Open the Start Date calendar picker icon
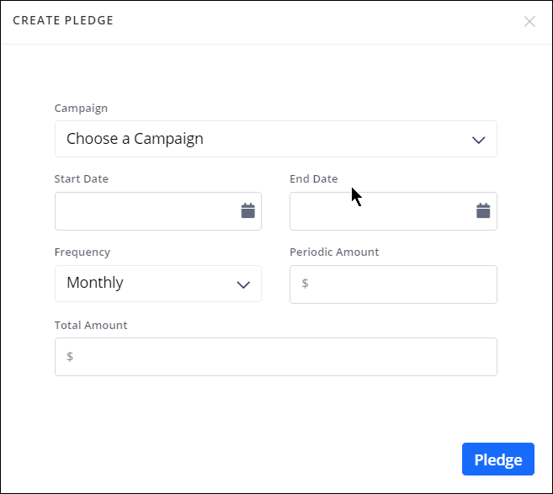Viewport: 553px width, 494px height. point(247,210)
